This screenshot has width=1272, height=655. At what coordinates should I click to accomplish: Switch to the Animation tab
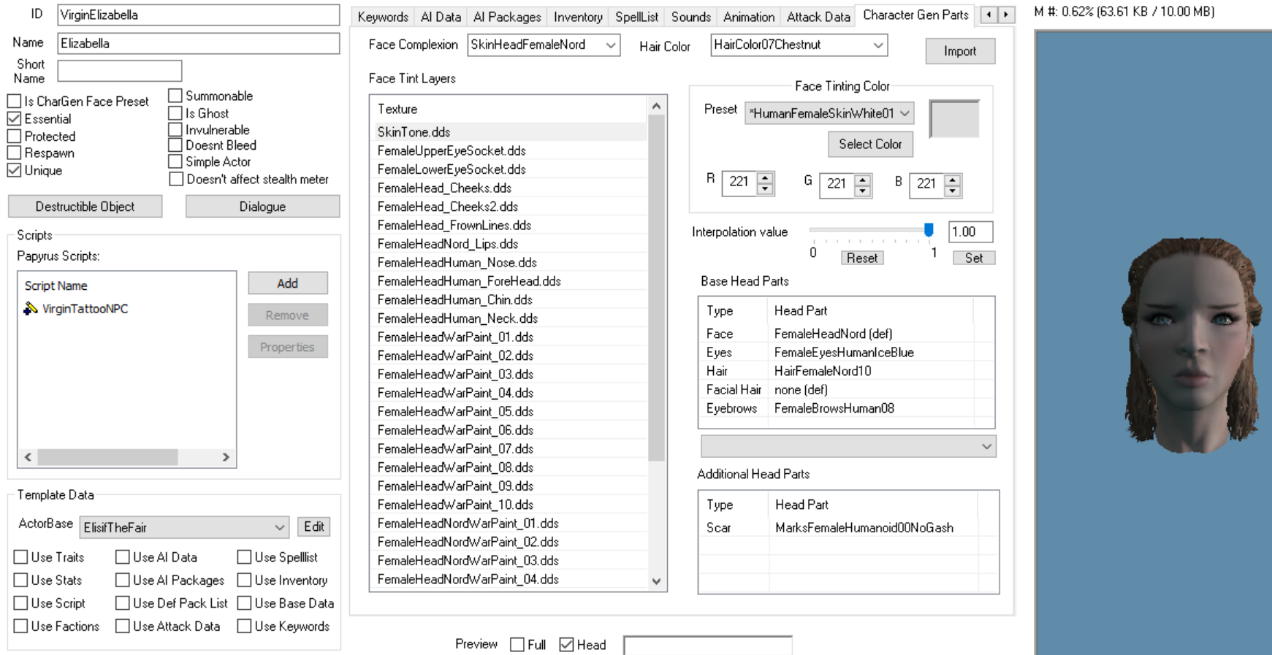click(x=749, y=17)
